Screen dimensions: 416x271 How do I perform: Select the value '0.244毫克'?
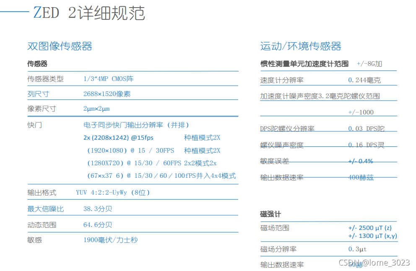click(x=364, y=80)
